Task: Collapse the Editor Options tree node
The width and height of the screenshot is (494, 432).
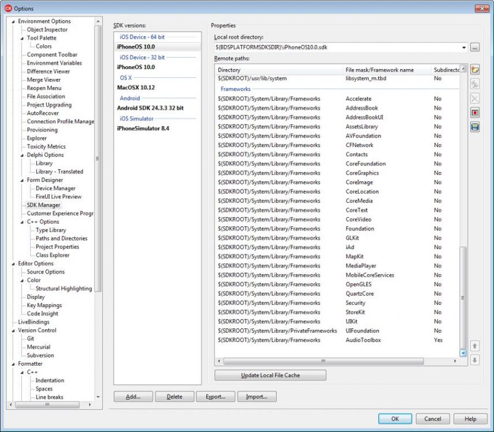Action: pyautogui.click(x=13, y=264)
